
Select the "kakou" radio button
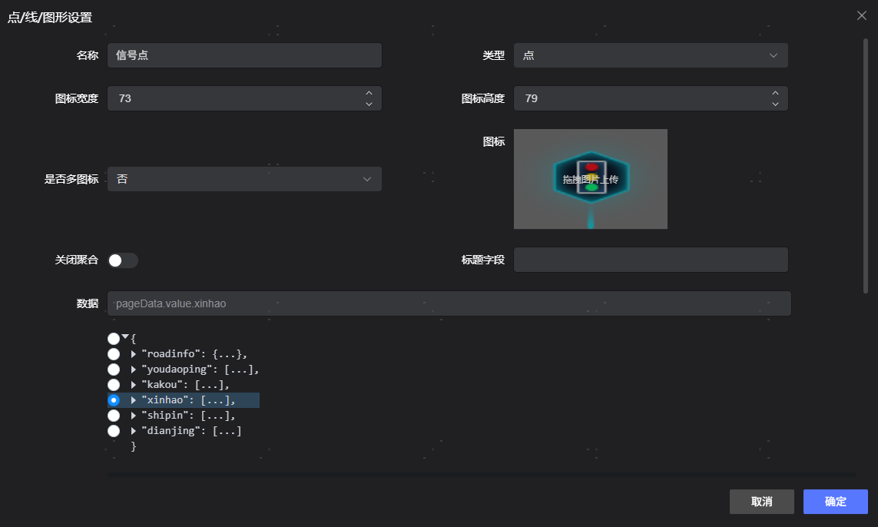[x=114, y=384]
